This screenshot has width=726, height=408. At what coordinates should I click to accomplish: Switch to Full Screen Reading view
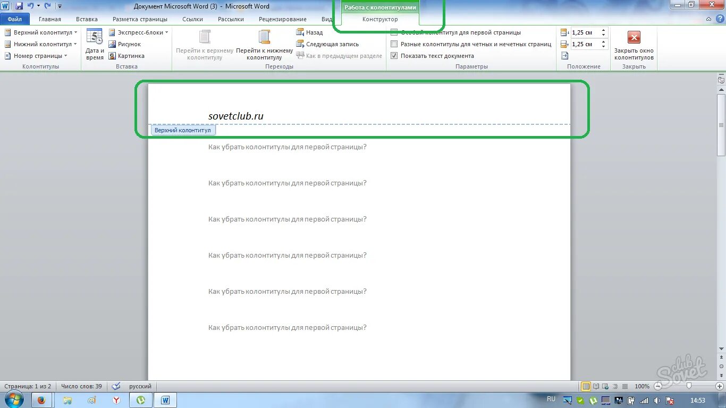[x=596, y=386]
